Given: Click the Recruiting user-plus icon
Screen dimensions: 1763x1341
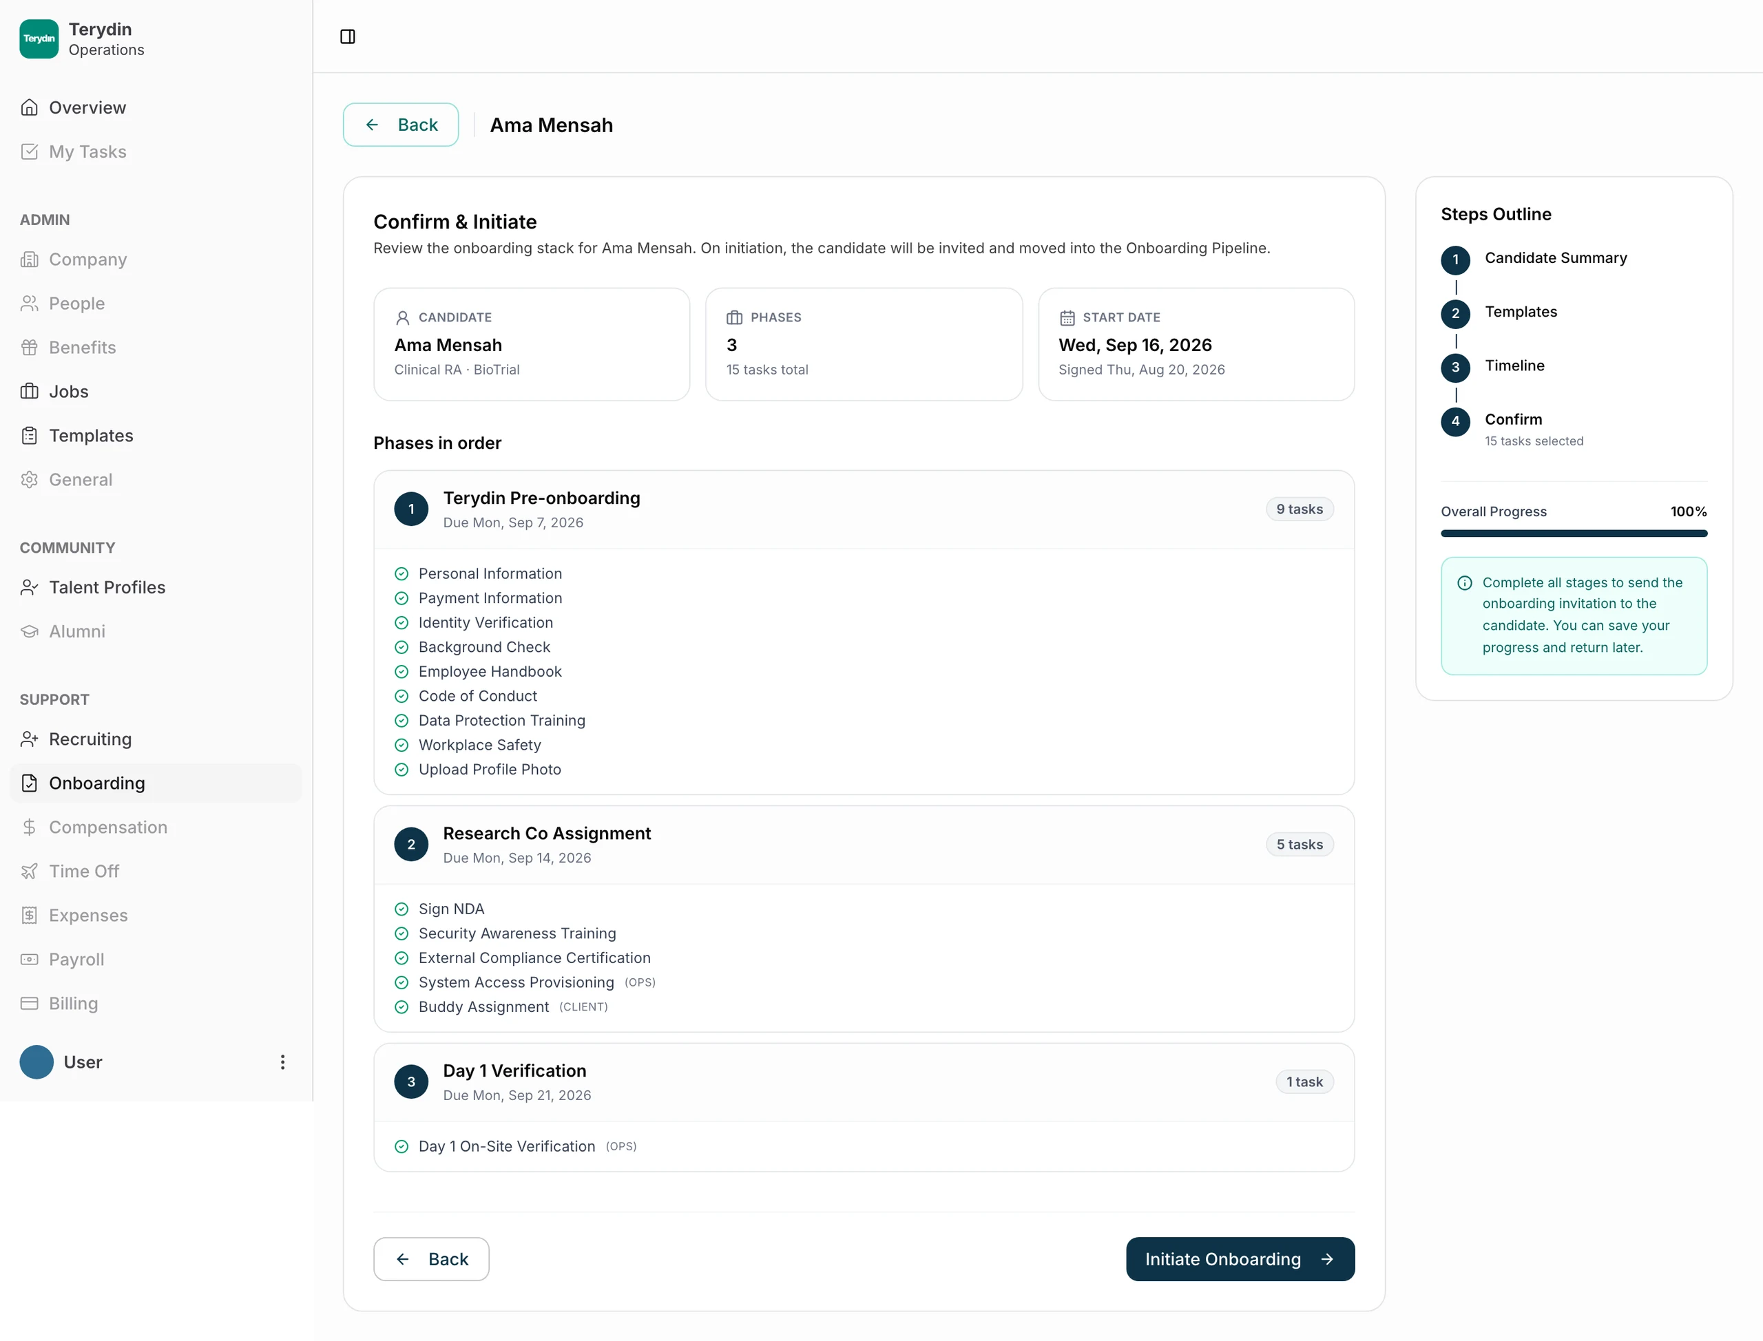Looking at the screenshot, I should point(30,739).
